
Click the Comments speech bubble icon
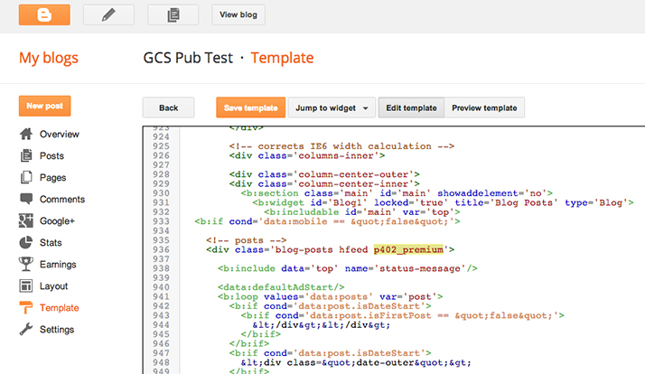click(26, 199)
